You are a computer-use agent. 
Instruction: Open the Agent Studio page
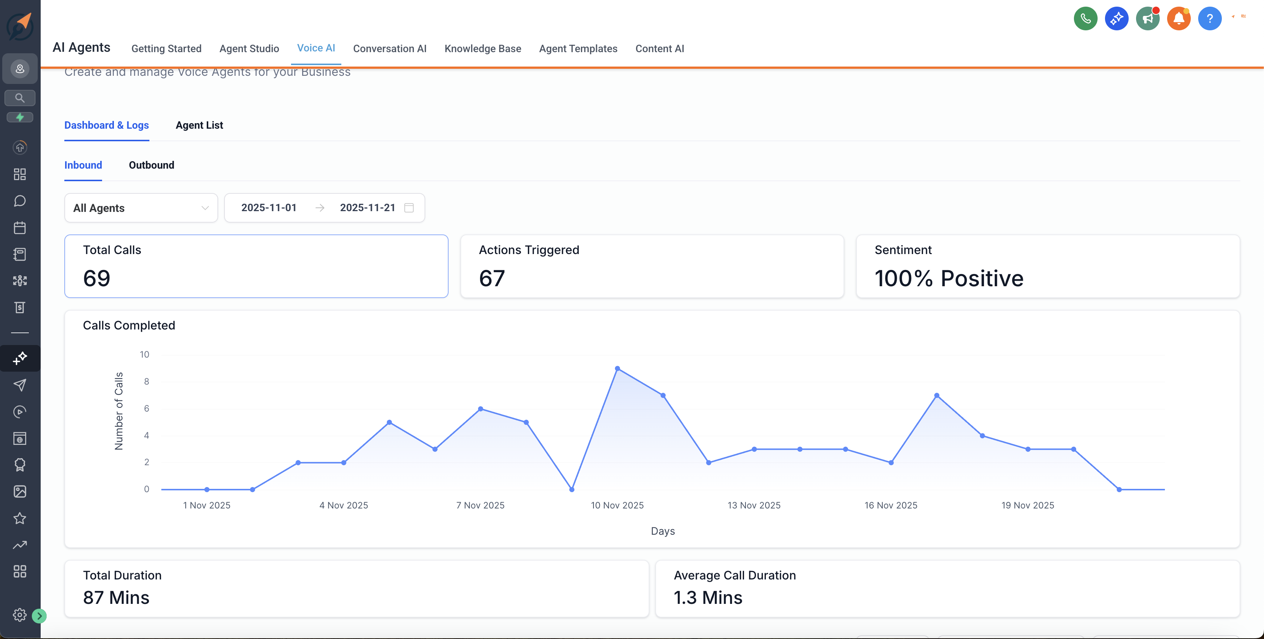click(x=249, y=48)
